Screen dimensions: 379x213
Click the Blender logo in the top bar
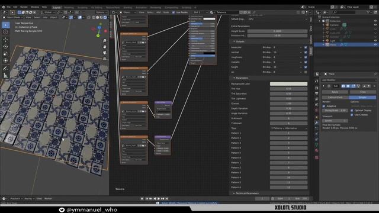4,7
